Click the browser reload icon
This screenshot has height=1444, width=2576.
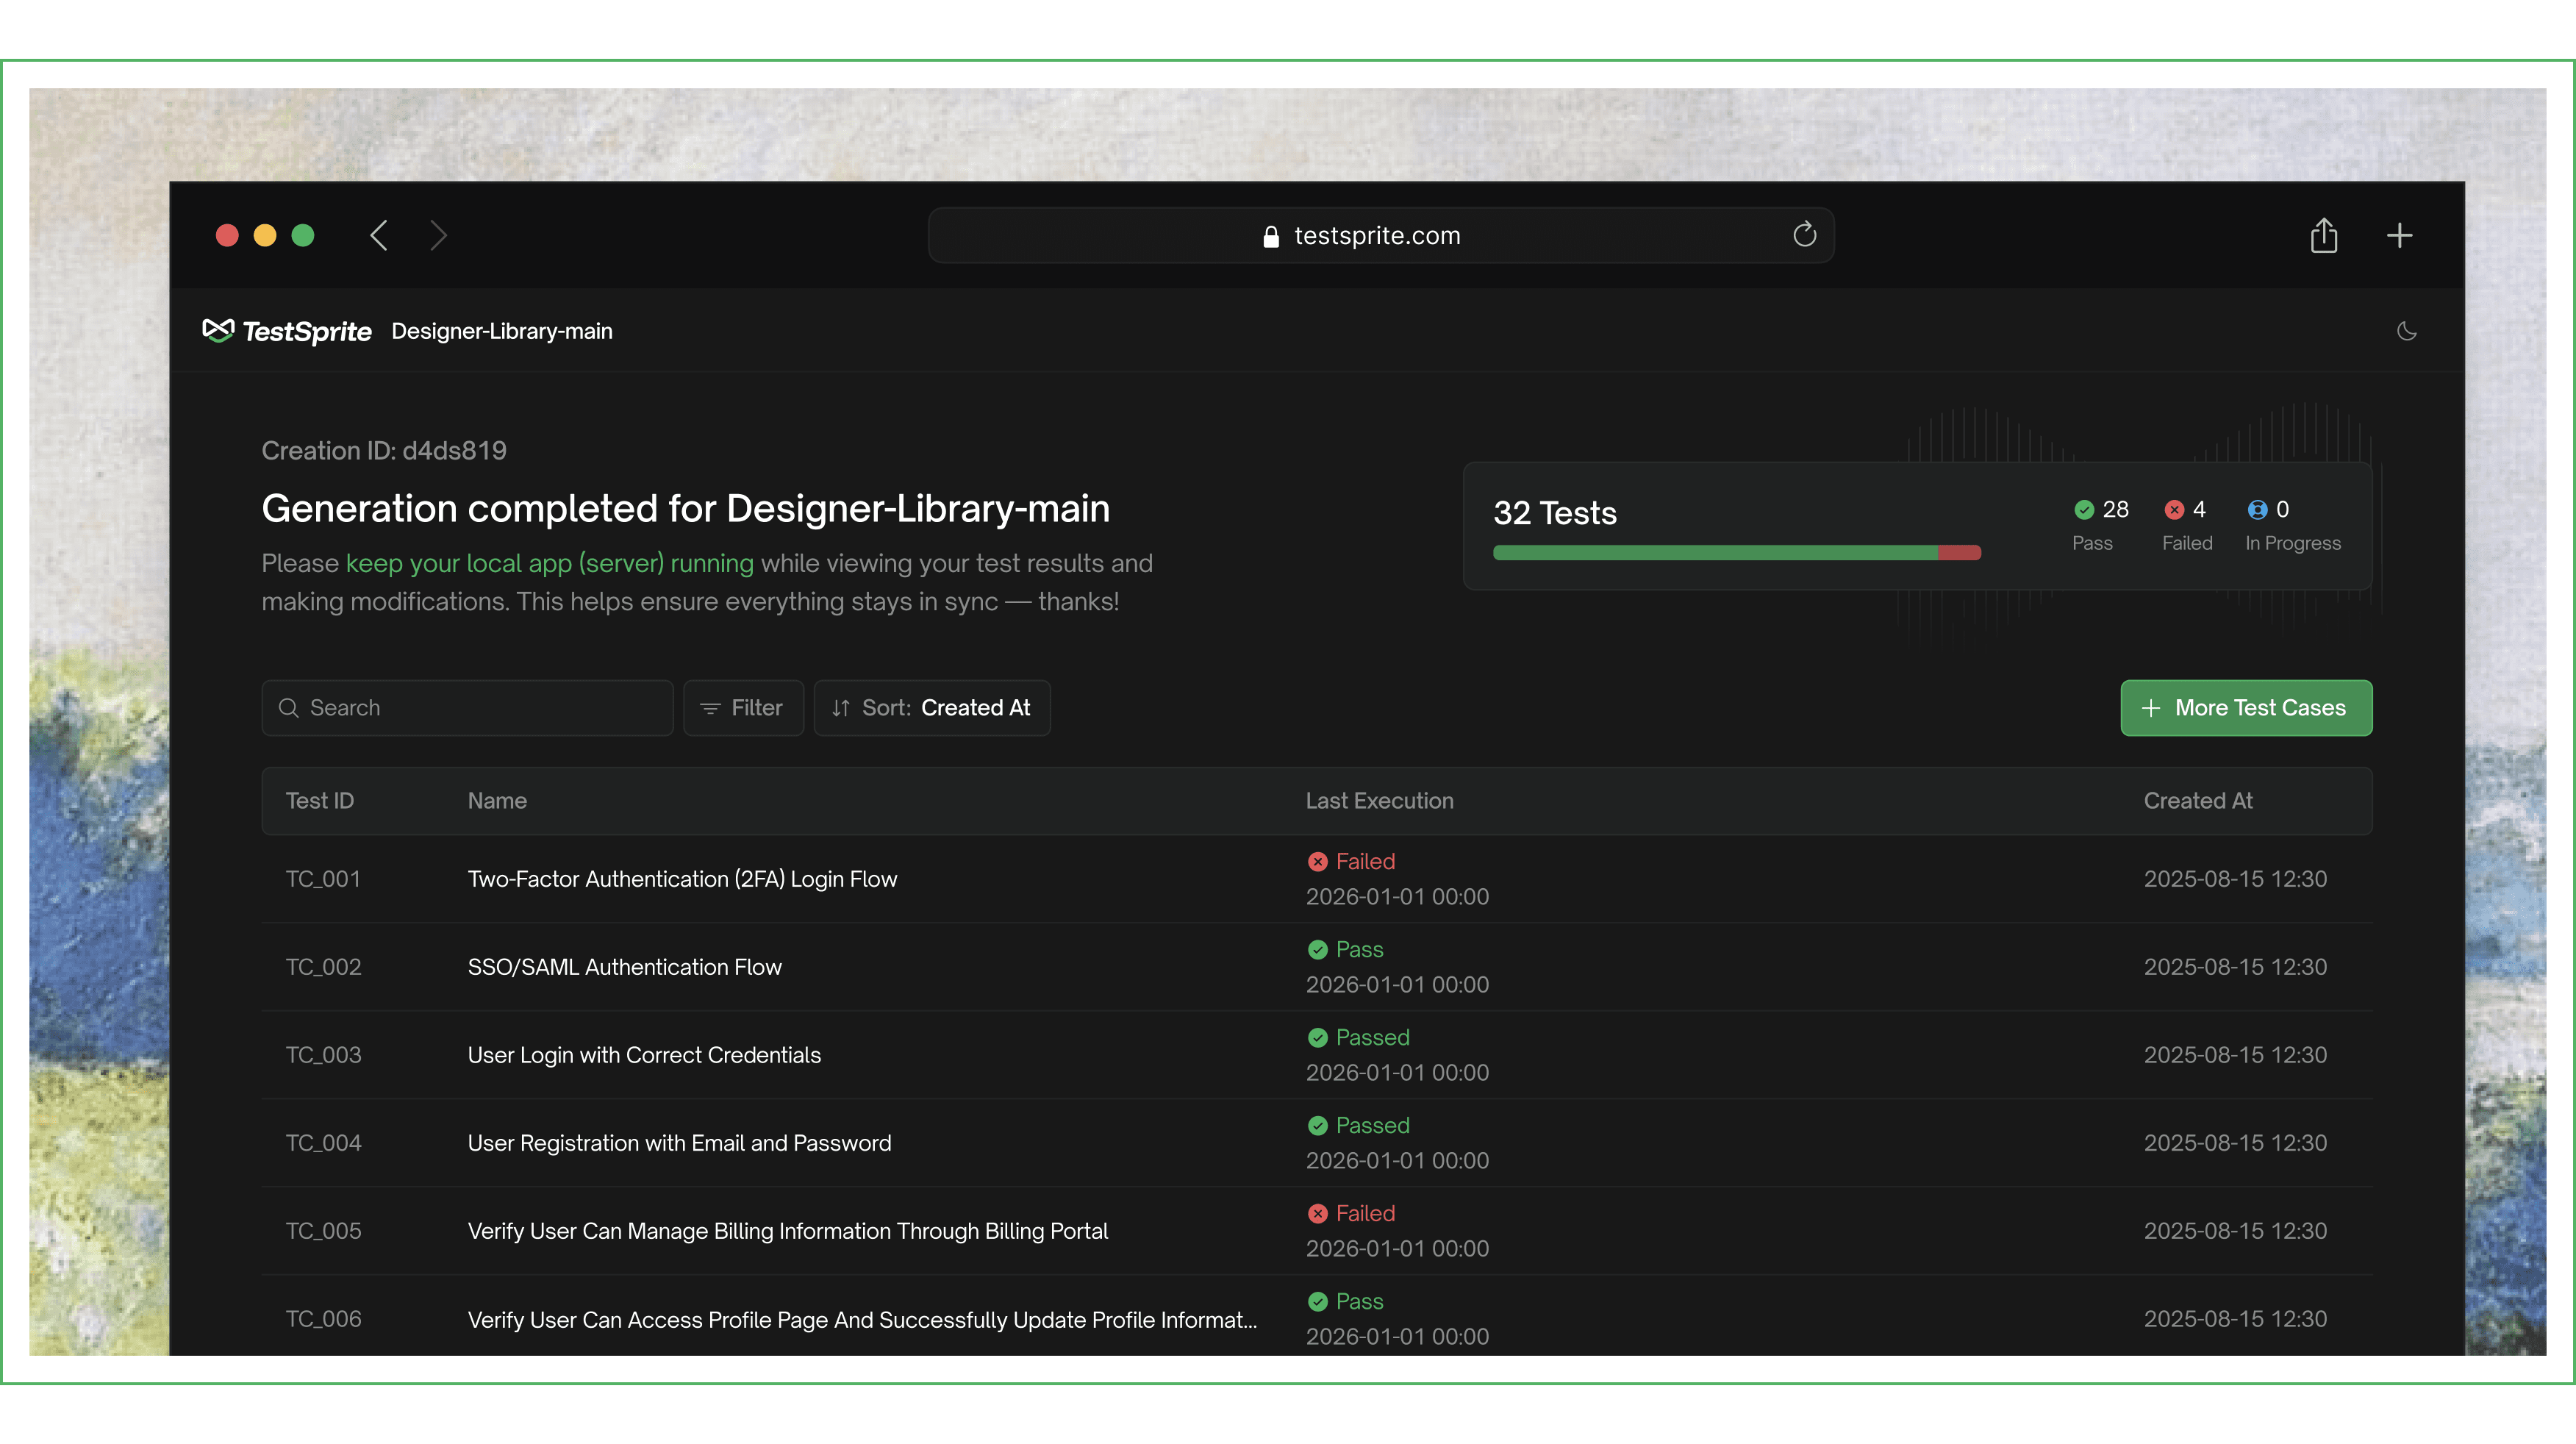pos(1804,235)
